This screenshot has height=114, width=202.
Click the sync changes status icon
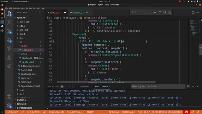coord(22,112)
